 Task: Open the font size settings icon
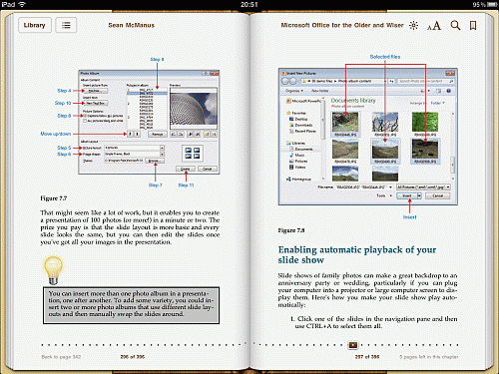click(434, 26)
